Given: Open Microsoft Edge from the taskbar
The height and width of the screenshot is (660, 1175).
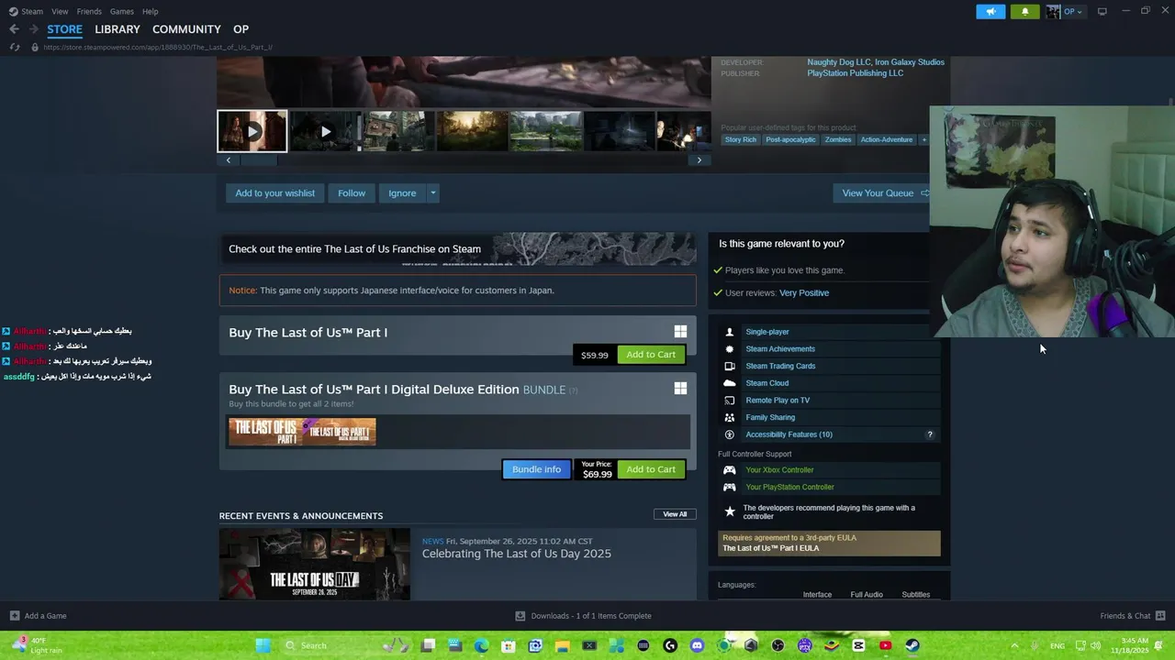Looking at the screenshot, I should pyautogui.click(x=481, y=645).
